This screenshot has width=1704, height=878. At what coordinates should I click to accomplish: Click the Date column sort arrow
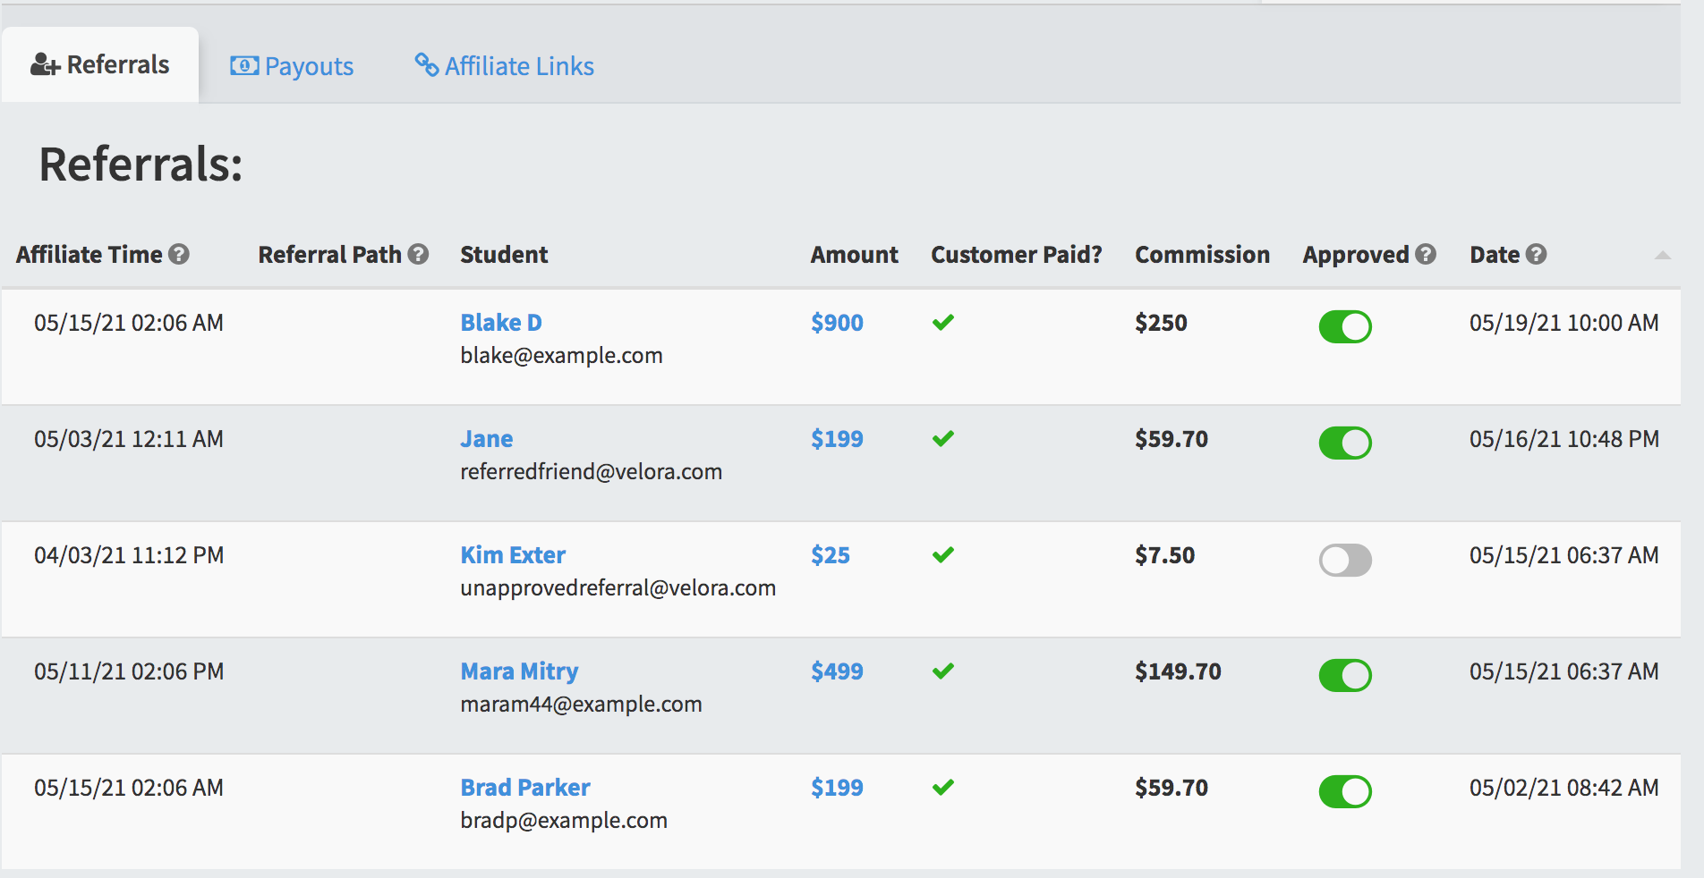1662,256
